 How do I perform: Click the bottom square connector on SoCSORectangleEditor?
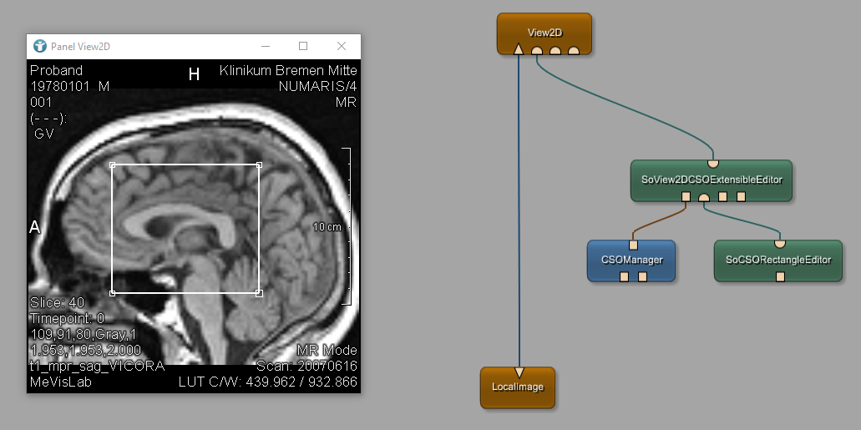point(779,276)
